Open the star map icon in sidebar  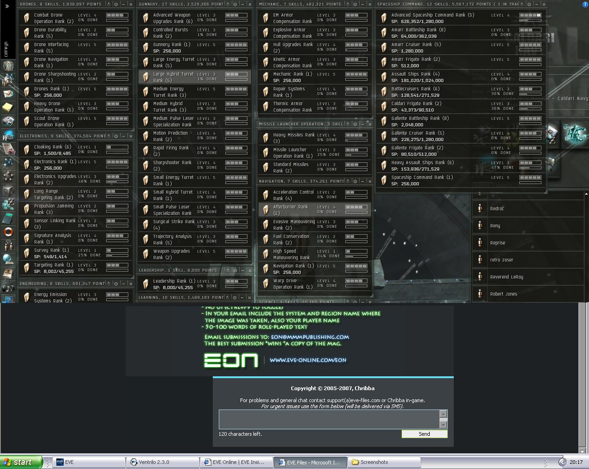[x=8, y=162]
